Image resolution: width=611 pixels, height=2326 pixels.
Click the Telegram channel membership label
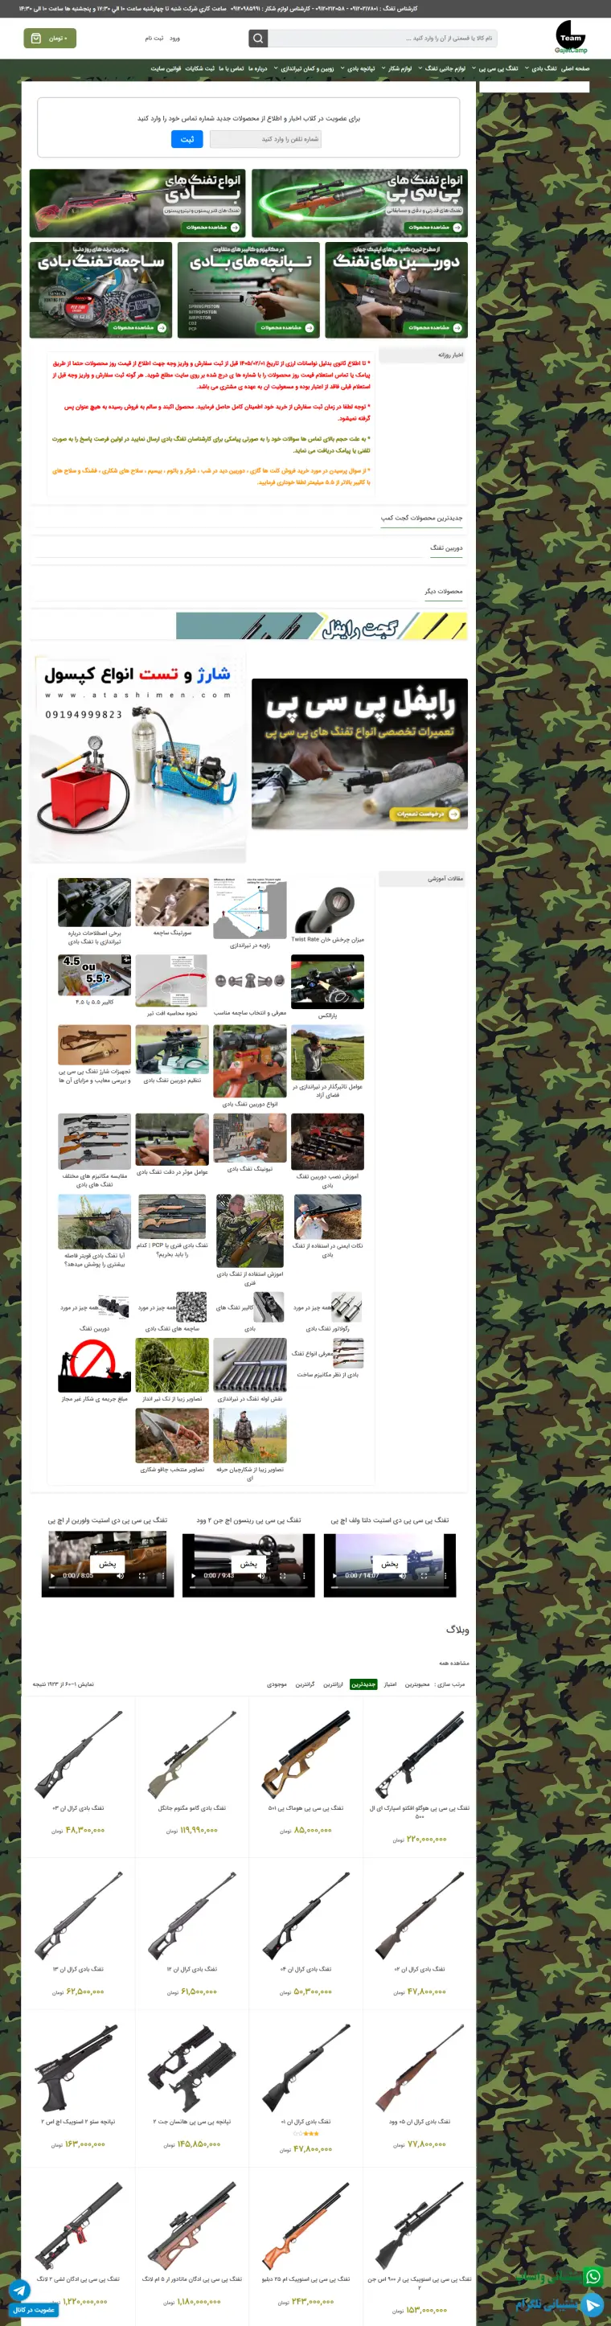34,2310
